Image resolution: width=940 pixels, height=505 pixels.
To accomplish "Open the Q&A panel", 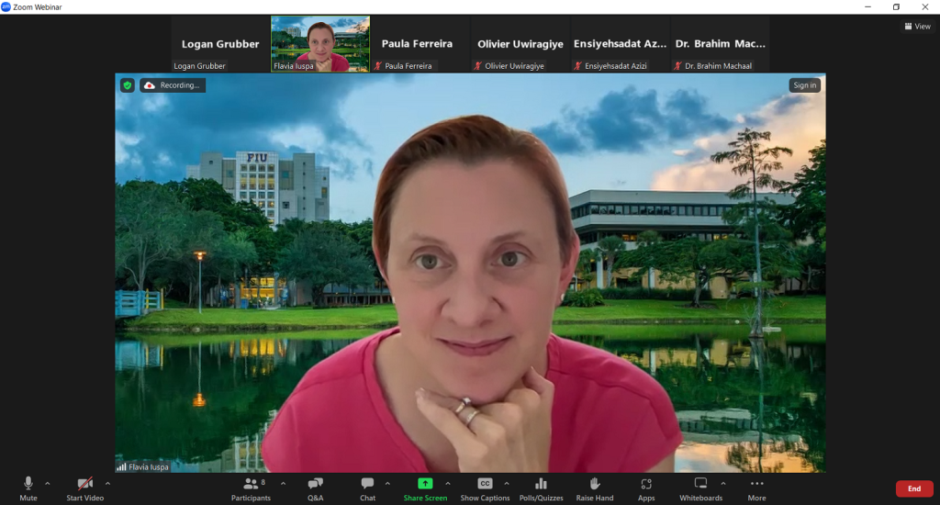I will click(315, 488).
